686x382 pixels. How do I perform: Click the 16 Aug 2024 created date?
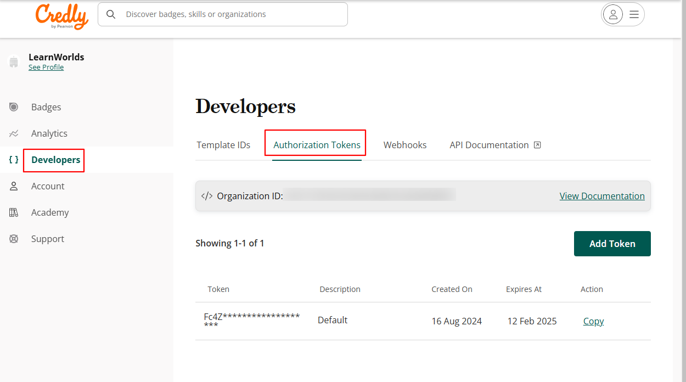click(457, 321)
